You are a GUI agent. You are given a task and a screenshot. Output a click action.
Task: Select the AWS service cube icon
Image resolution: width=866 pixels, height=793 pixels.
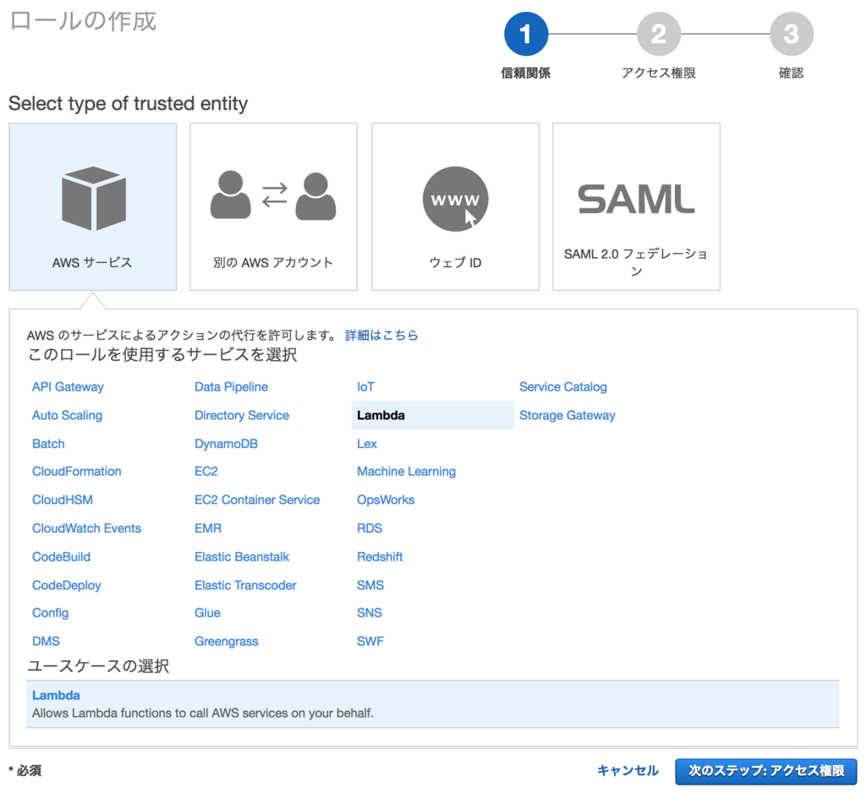93,198
